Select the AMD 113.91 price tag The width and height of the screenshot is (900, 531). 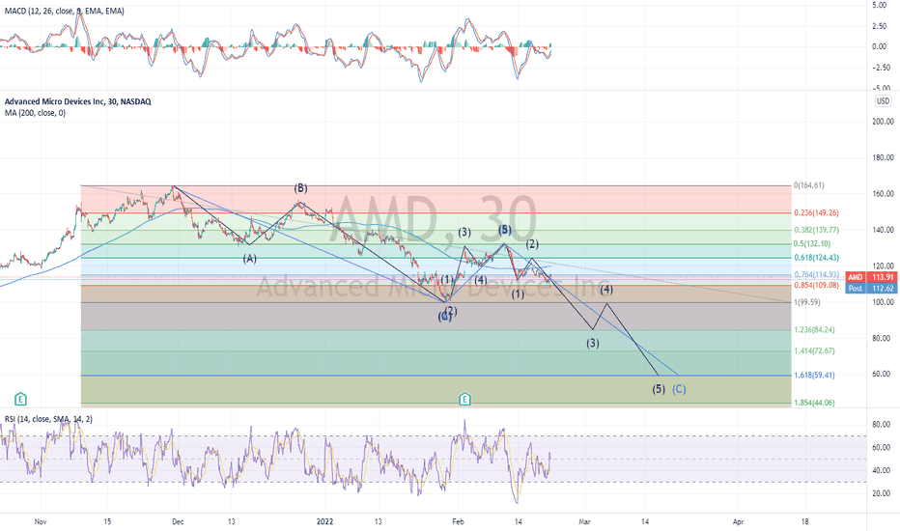(x=871, y=277)
